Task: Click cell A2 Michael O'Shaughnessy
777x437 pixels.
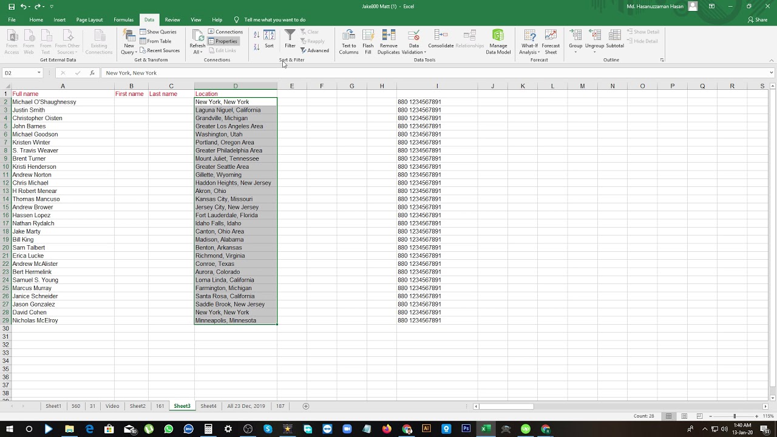Action: point(63,102)
